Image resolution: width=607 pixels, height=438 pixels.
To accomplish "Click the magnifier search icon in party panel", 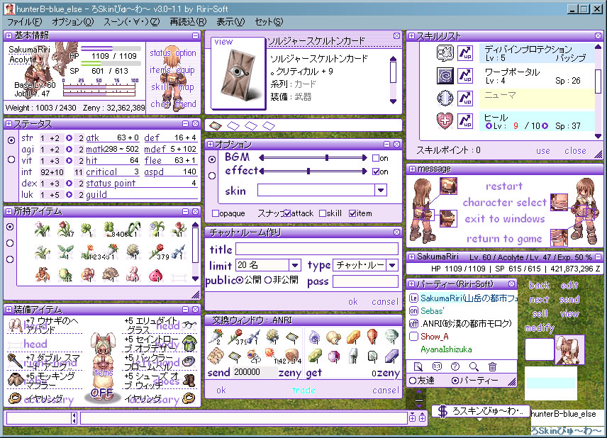I will point(474,366).
